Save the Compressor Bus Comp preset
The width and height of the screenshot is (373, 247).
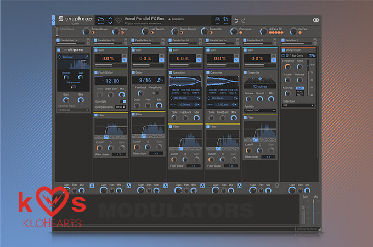click(x=310, y=55)
